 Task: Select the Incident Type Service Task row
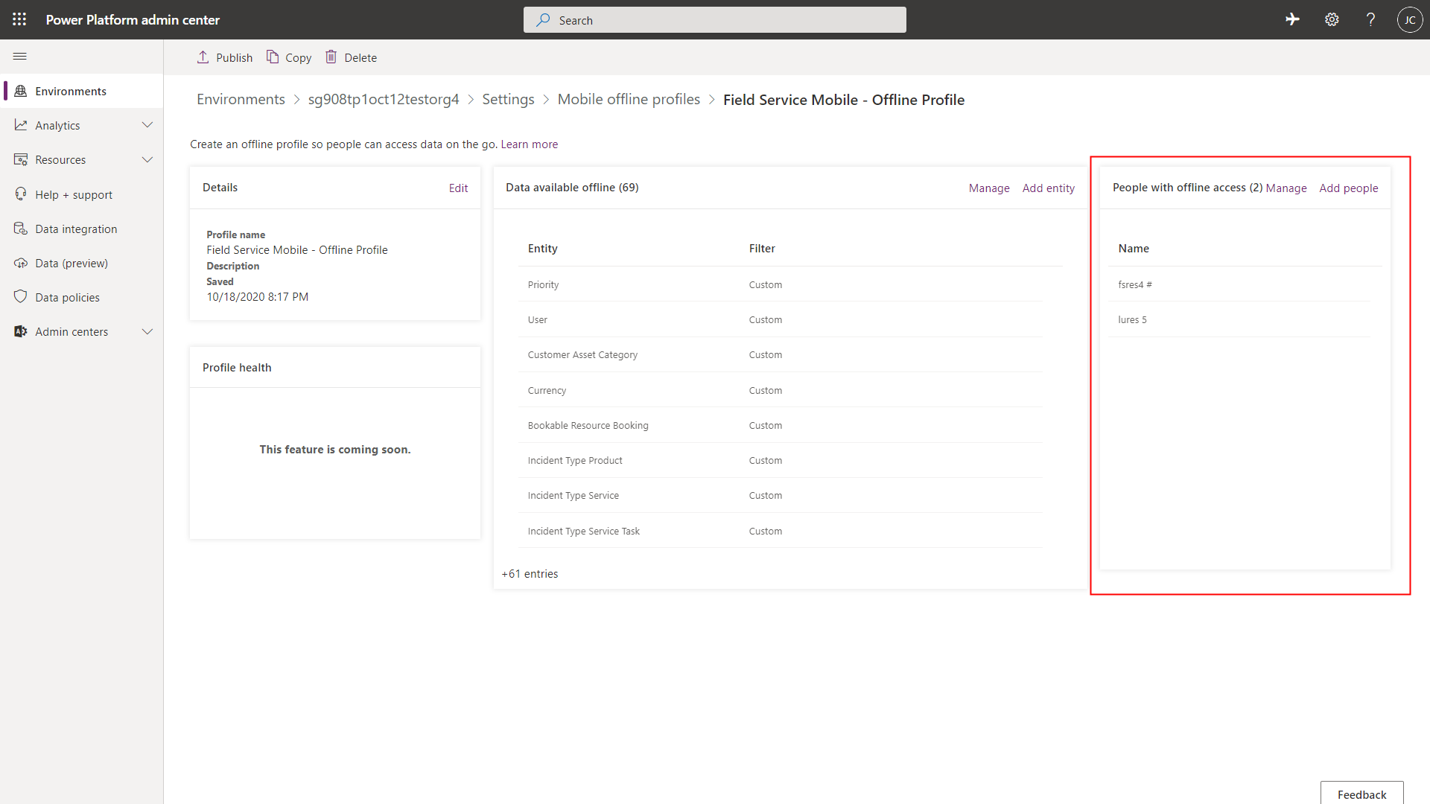[x=780, y=531]
